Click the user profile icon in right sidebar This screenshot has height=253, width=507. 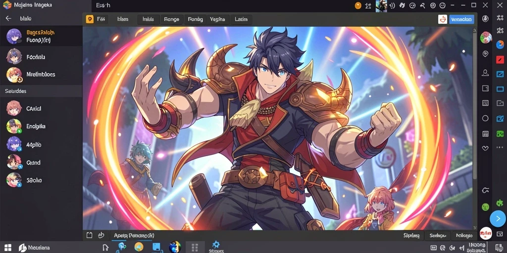[485, 73]
